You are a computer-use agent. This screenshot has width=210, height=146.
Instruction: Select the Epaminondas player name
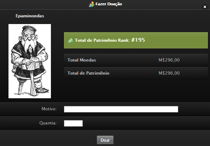point(30,16)
